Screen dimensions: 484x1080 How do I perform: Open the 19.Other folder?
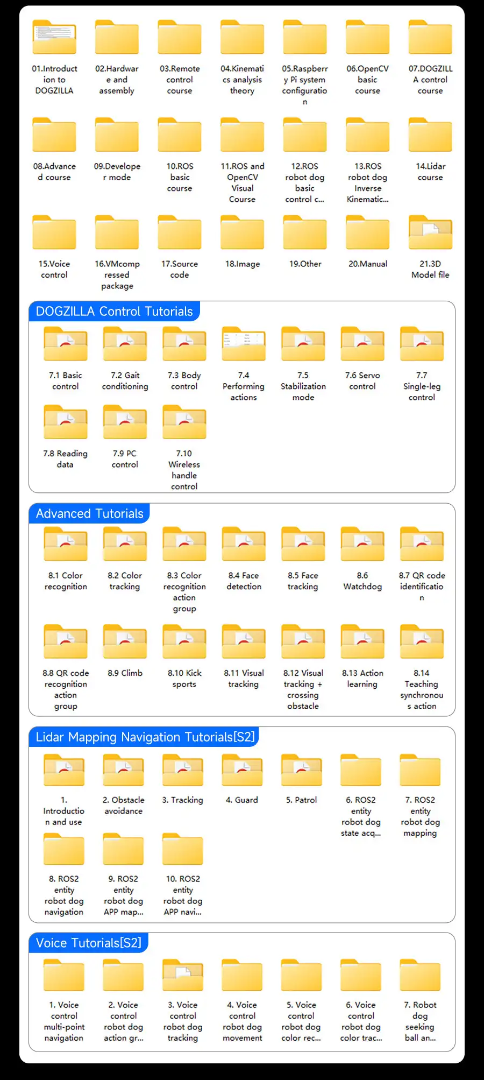[x=305, y=232]
